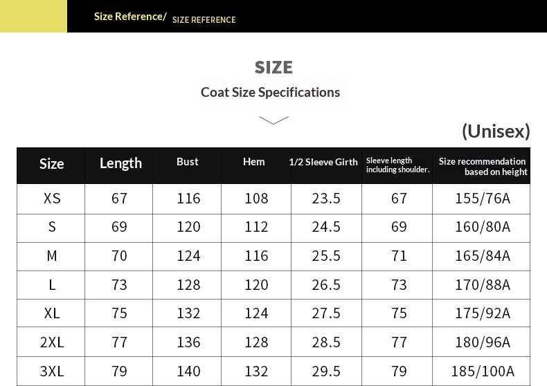
Task: Click the Bust column header
Action: [x=188, y=162]
